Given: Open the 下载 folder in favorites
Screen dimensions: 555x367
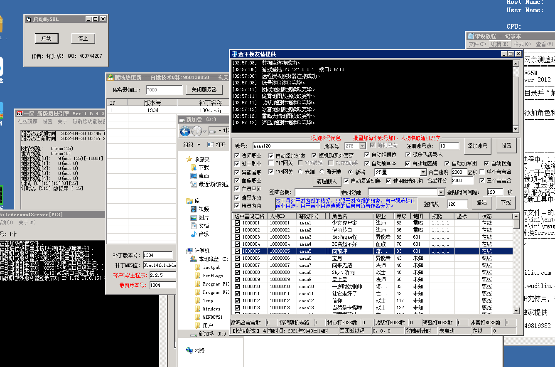Looking at the screenshot, I should [194, 167].
